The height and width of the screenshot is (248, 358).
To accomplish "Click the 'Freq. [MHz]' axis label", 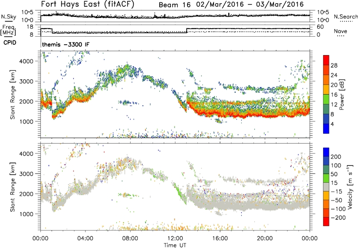I will coord(8,30).
